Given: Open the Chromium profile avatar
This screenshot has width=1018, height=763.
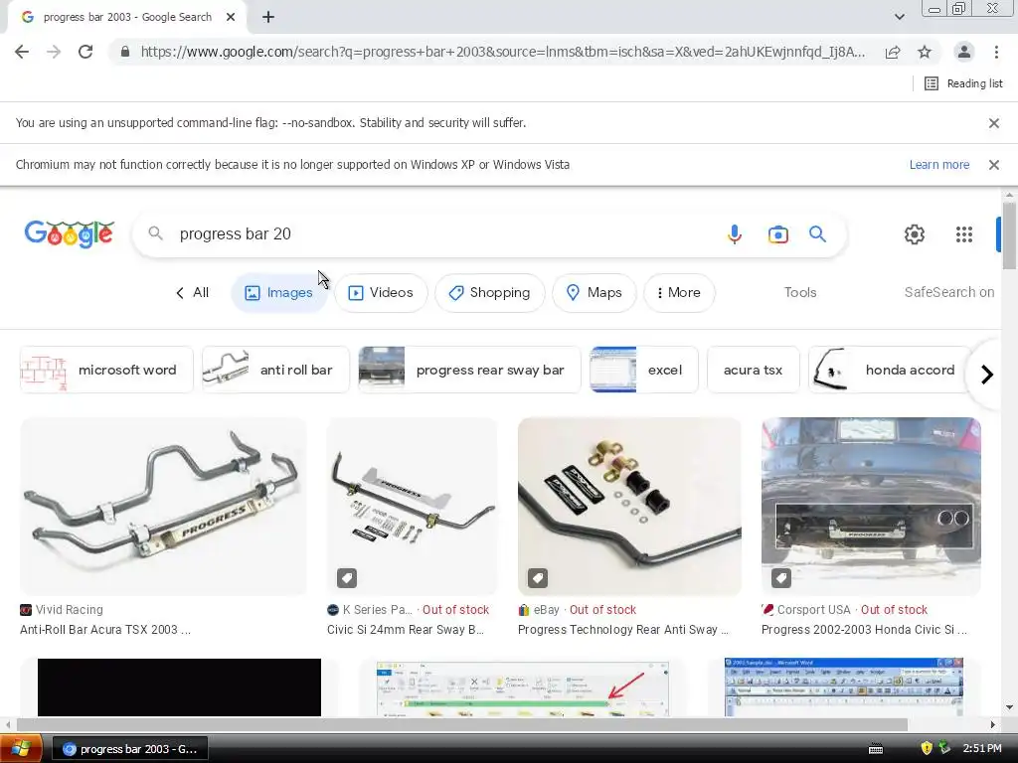Looking at the screenshot, I should pos(964,52).
